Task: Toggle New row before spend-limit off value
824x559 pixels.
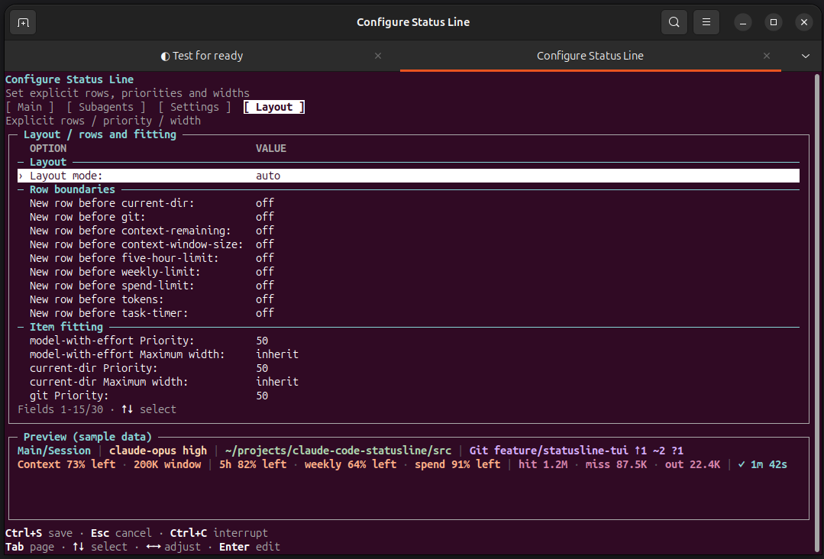Action: (x=265, y=286)
